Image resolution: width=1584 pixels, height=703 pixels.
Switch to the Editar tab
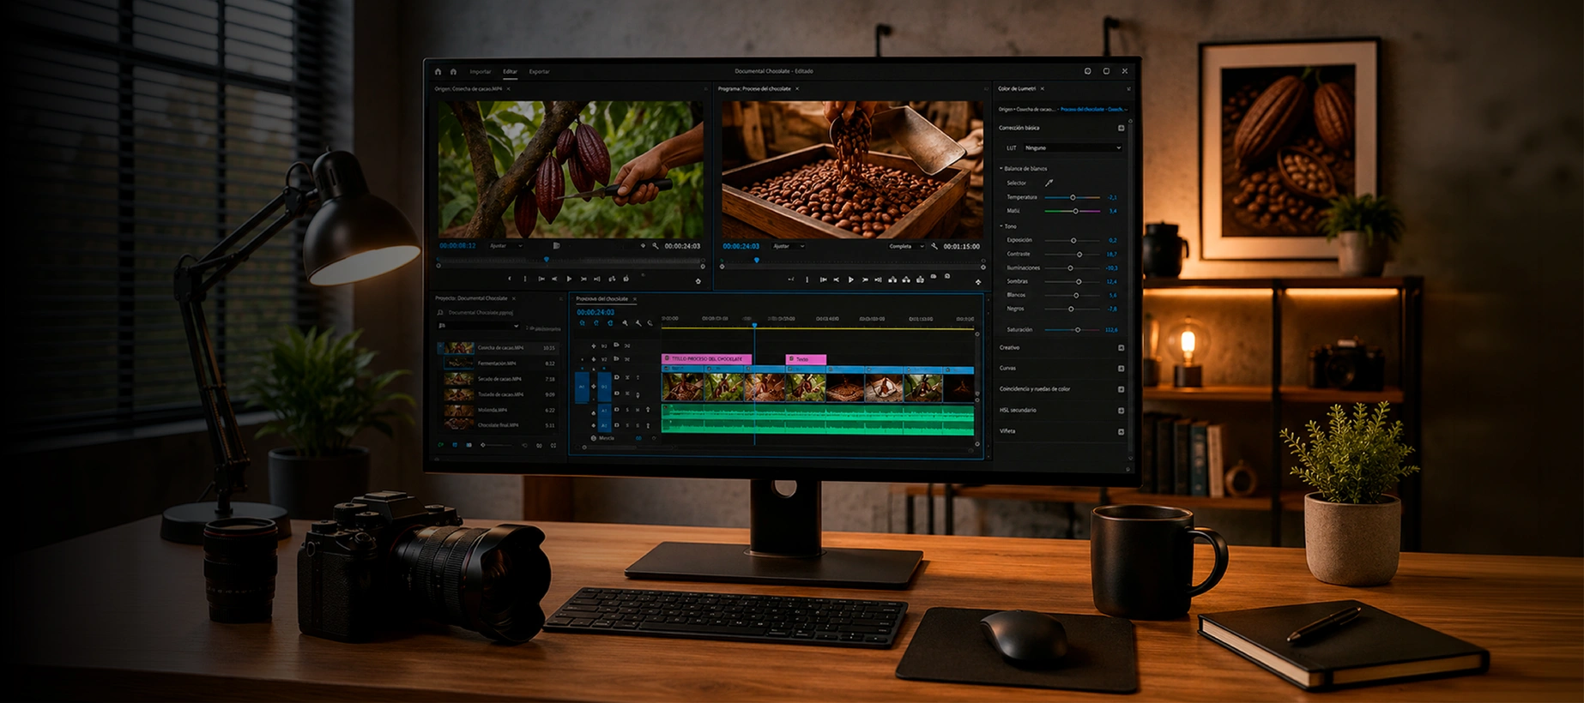point(510,72)
